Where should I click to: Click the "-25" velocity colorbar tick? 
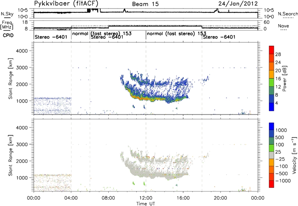coord(280,159)
